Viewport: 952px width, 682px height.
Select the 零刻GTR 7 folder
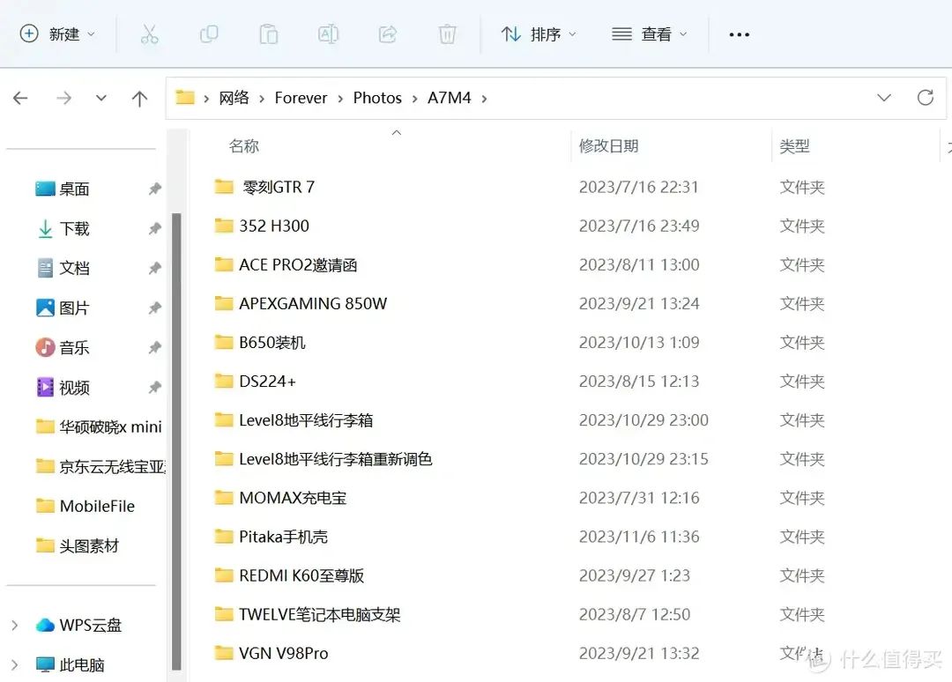(x=264, y=187)
